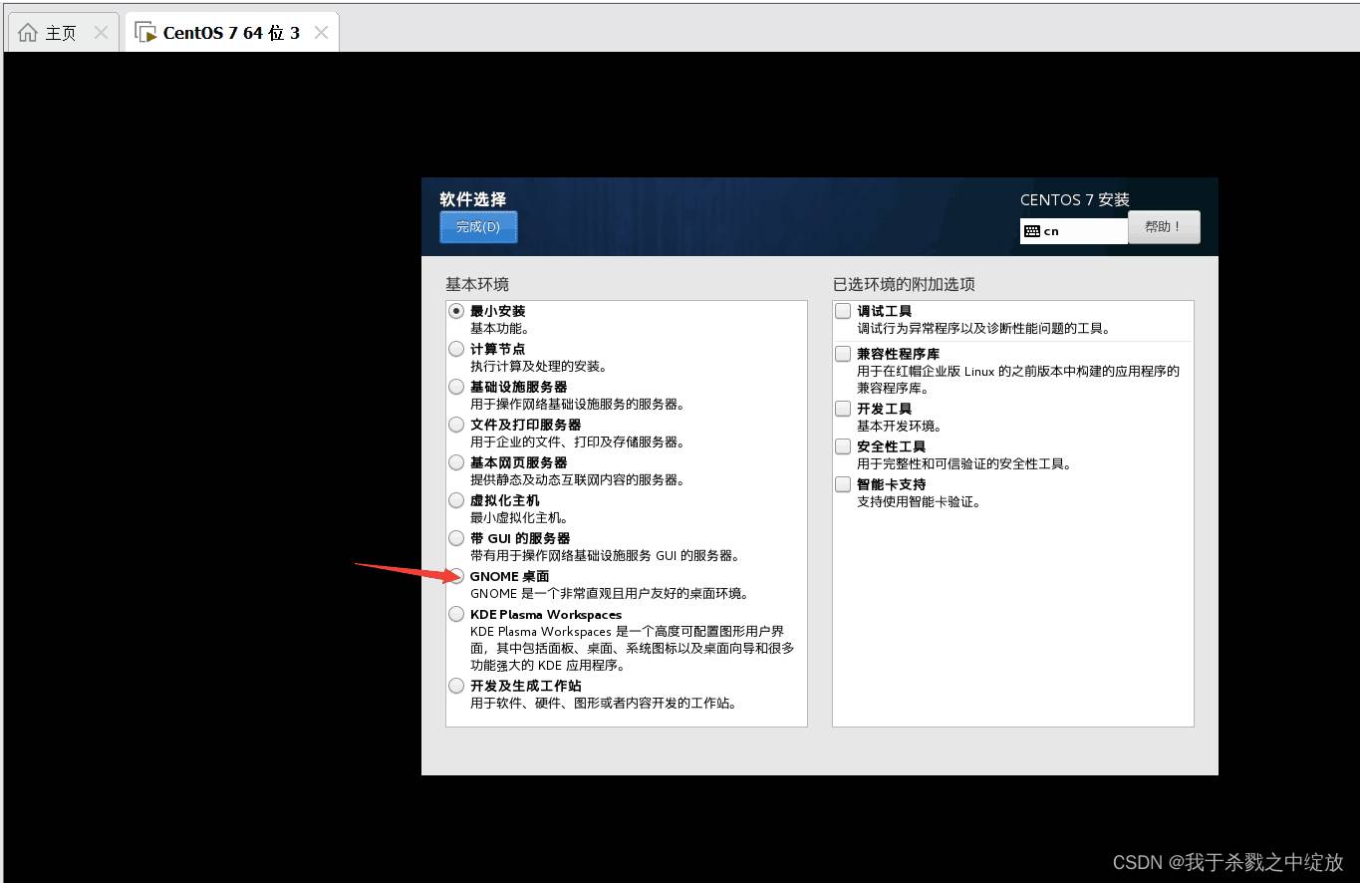
Task: Switch to the 主页 tab
Action: pyautogui.click(x=60, y=33)
